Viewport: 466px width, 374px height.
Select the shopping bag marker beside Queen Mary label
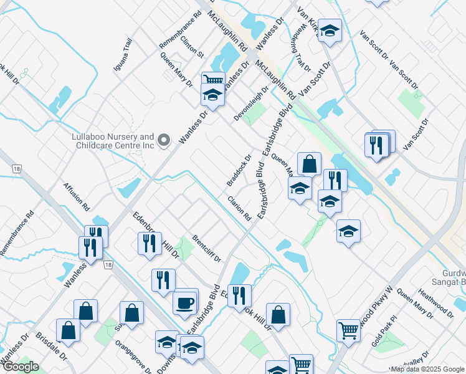point(309,164)
